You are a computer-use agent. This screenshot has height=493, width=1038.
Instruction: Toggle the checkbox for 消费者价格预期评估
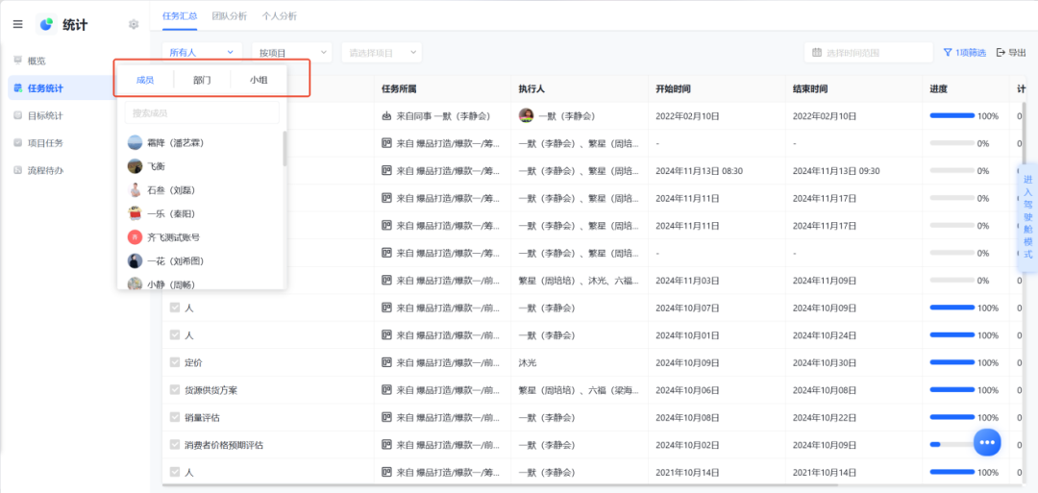click(175, 445)
